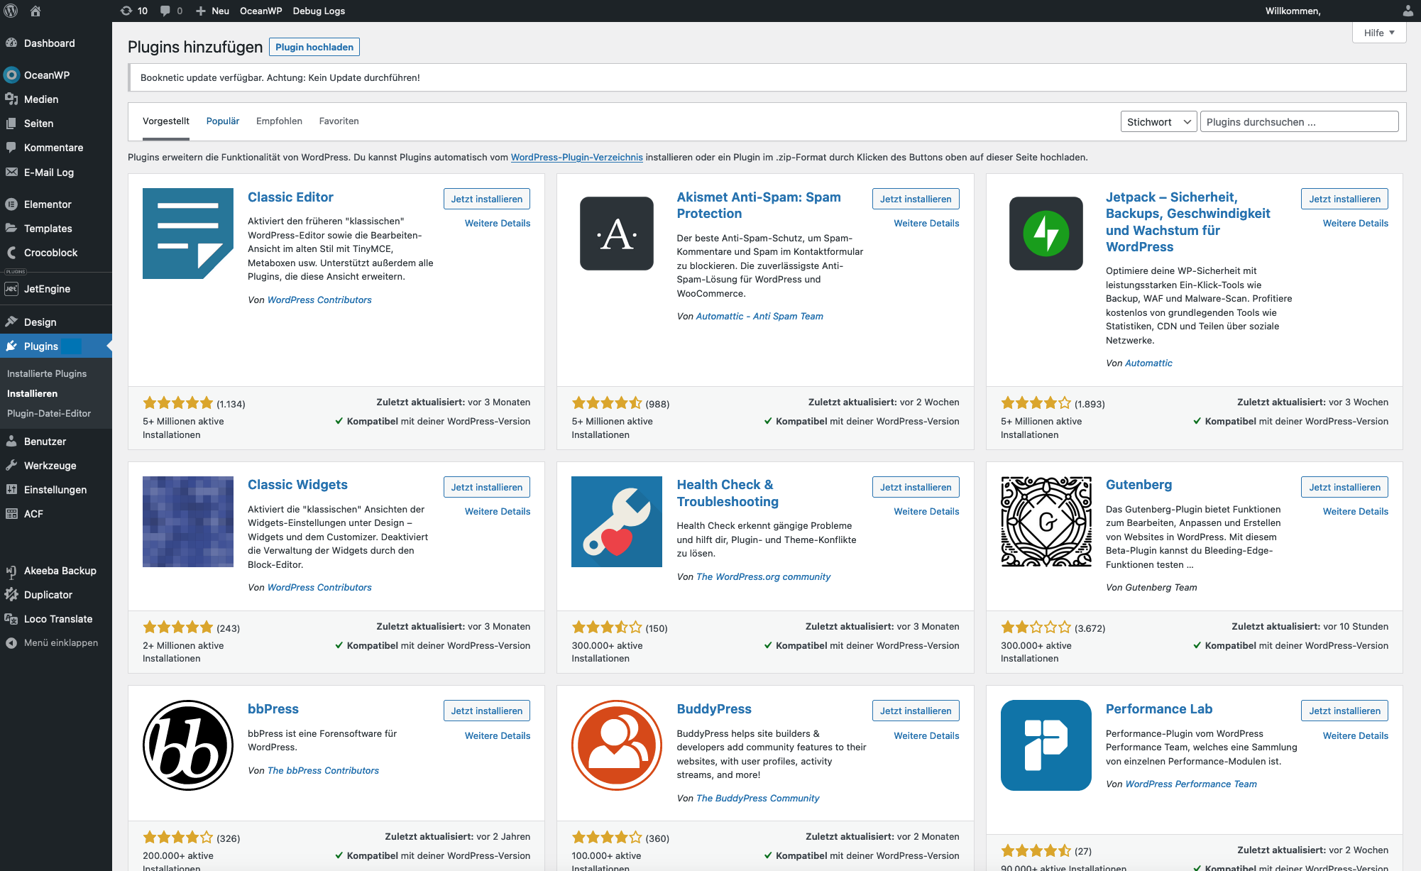Install the Gutenberg plugin
The height and width of the screenshot is (871, 1421).
click(1344, 487)
